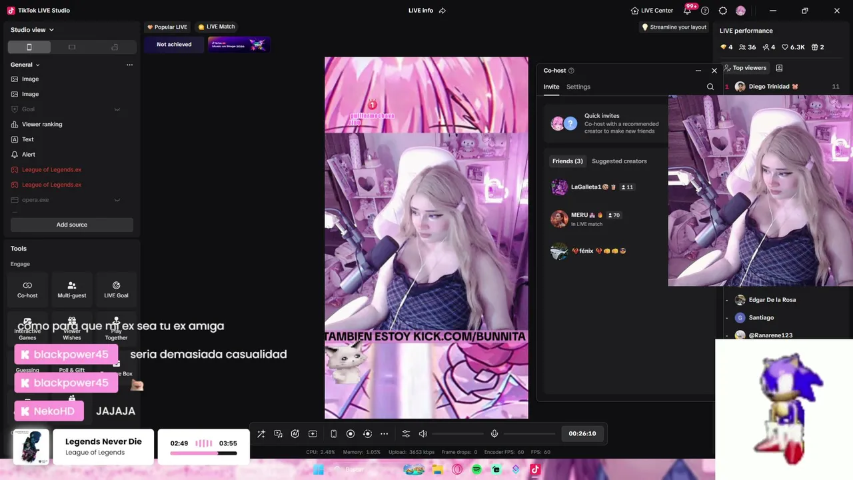Open notifications bell
This screenshot has height=480, width=853.
pos(687,11)
